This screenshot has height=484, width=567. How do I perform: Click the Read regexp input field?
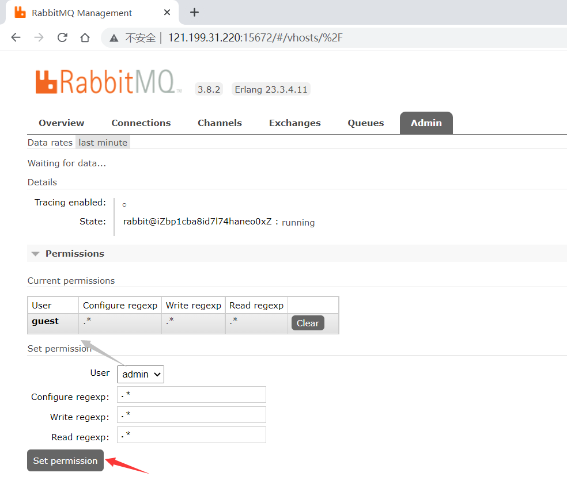191,435
